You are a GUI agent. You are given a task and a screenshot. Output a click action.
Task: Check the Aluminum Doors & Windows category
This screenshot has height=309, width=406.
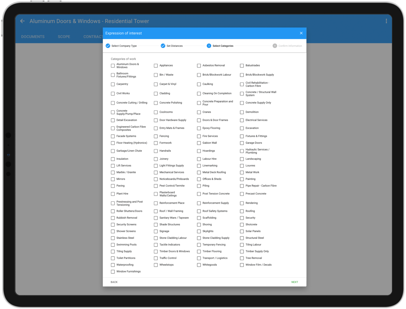click(113, 65)
